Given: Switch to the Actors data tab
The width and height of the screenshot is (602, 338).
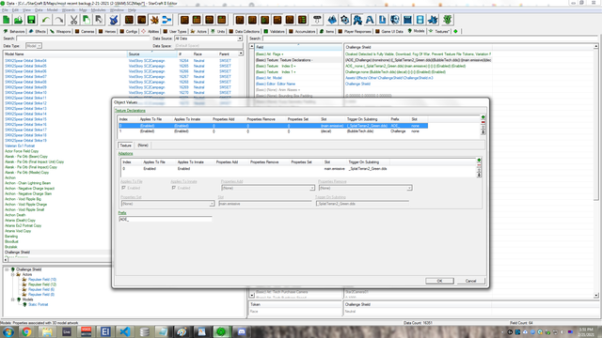Looking at the screenshot, I should 198,31.
